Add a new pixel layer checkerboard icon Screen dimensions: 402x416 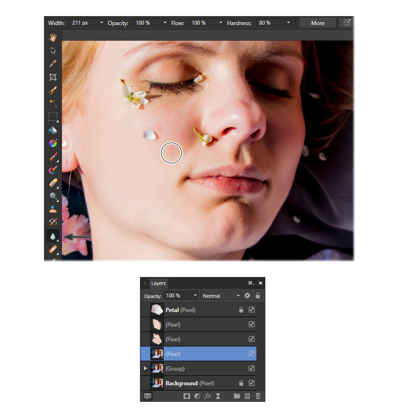click(247, 396)
